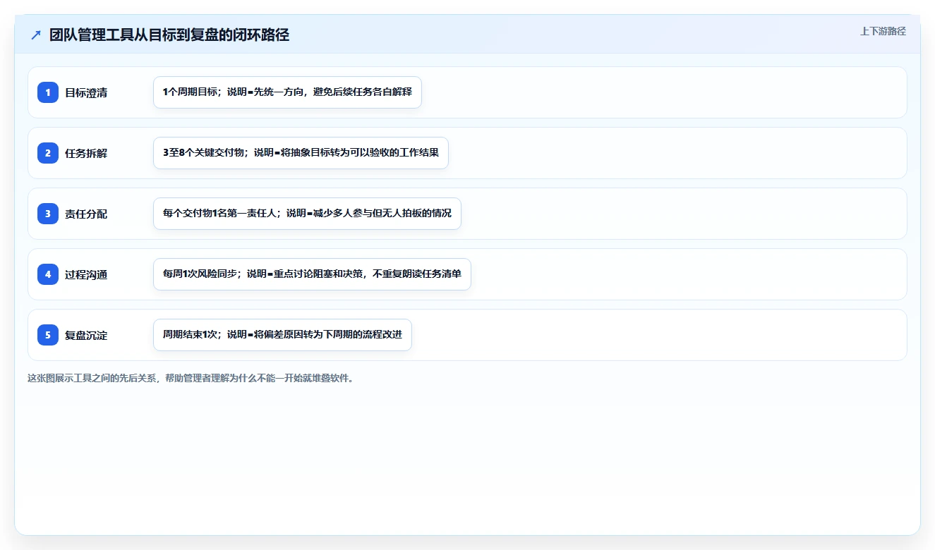Select step number 2 badge
The width and height of the screenshot is (935, 550).
[48, 153]
